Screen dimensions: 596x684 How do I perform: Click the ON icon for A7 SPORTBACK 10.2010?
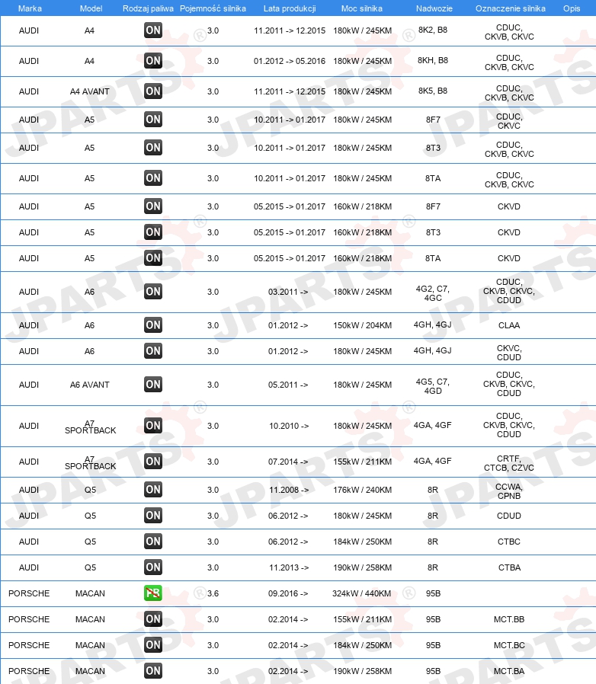[153, 426]
